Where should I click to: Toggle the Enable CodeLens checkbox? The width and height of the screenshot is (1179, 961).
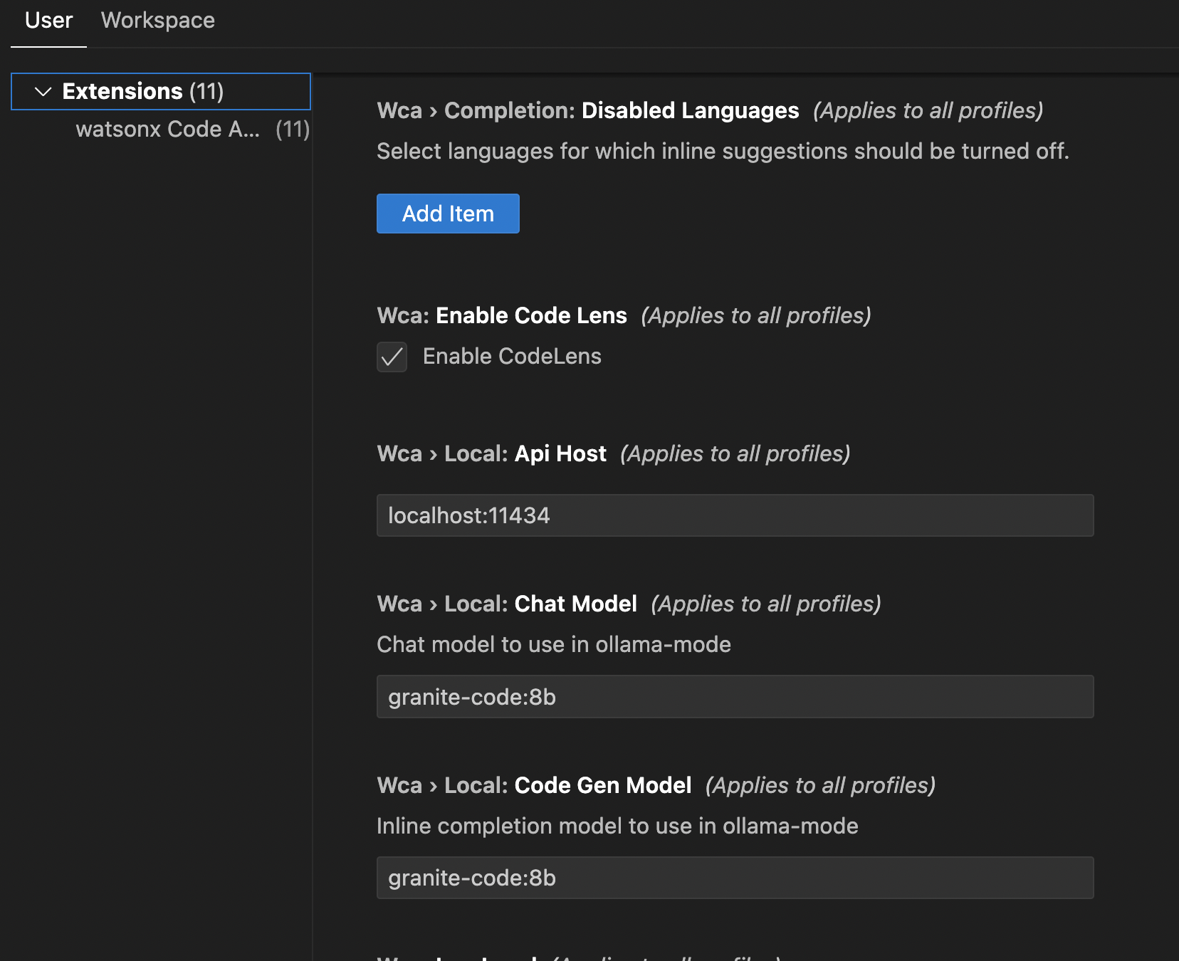[x=392, y=357]
